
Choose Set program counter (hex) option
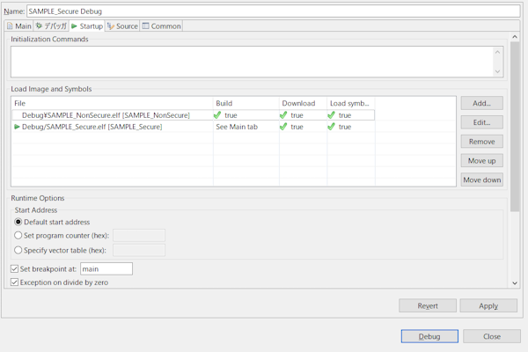tap(18, 236)
